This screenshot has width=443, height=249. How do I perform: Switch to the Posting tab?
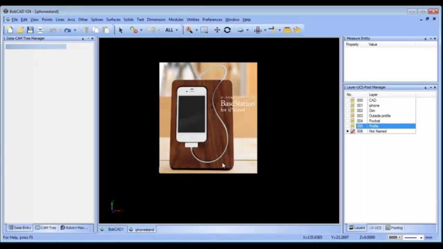(394, 228)
